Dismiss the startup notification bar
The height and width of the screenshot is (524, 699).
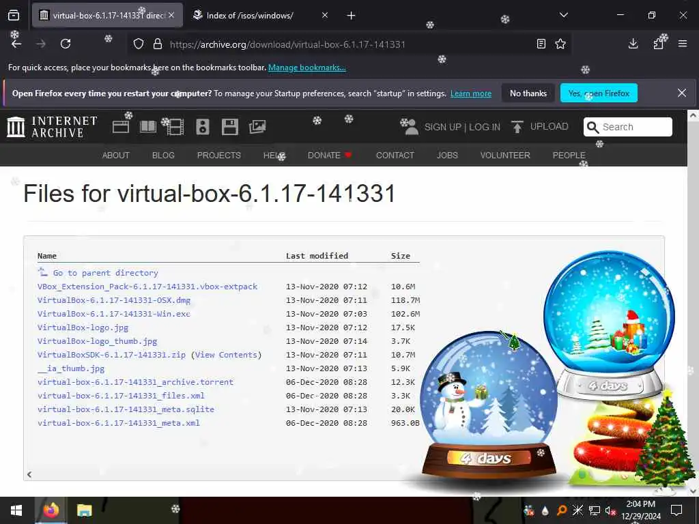pos(682,93)
